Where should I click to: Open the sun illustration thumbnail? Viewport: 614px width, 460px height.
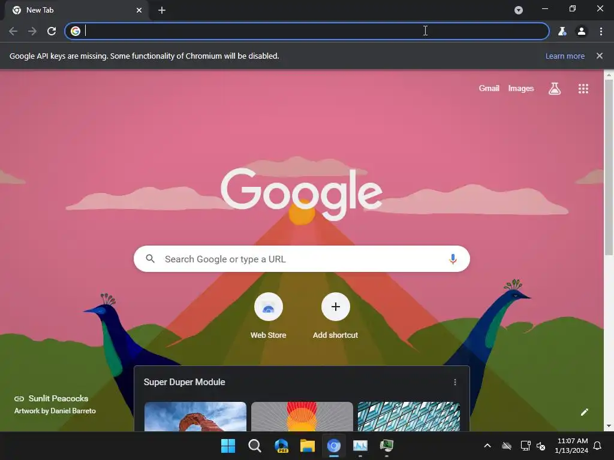[x=302, y=416]
